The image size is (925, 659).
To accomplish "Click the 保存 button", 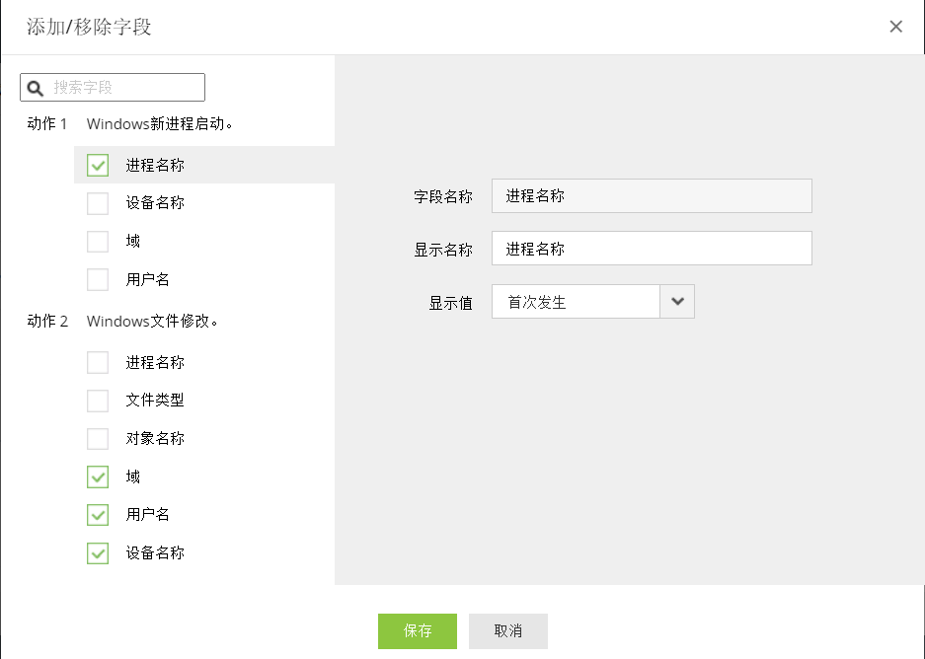I will tap(418, 631).
